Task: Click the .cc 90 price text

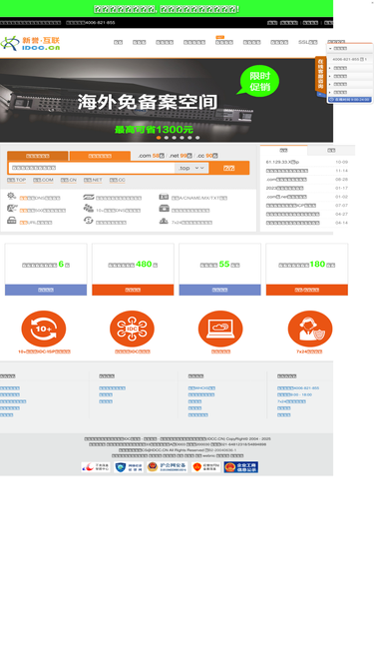Action: point(207,156)
